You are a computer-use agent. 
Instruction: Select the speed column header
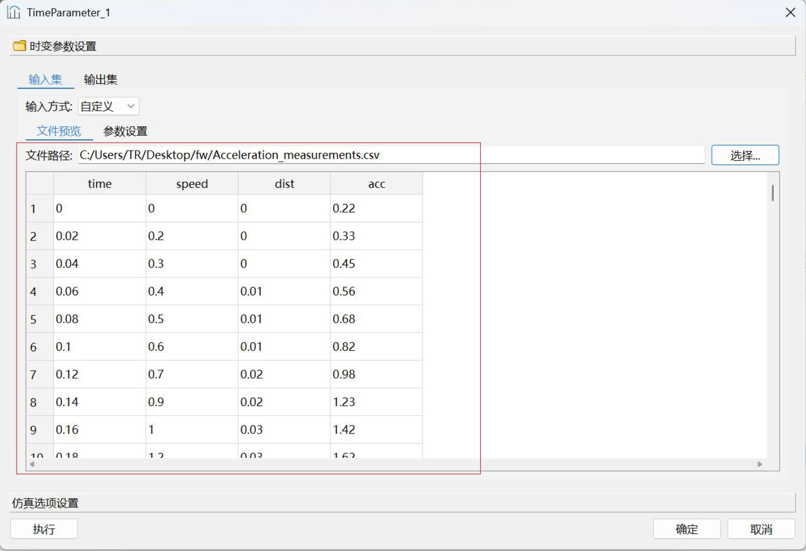192,184
